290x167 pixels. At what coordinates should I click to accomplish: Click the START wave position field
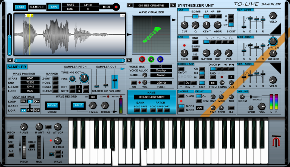[30, 78]
